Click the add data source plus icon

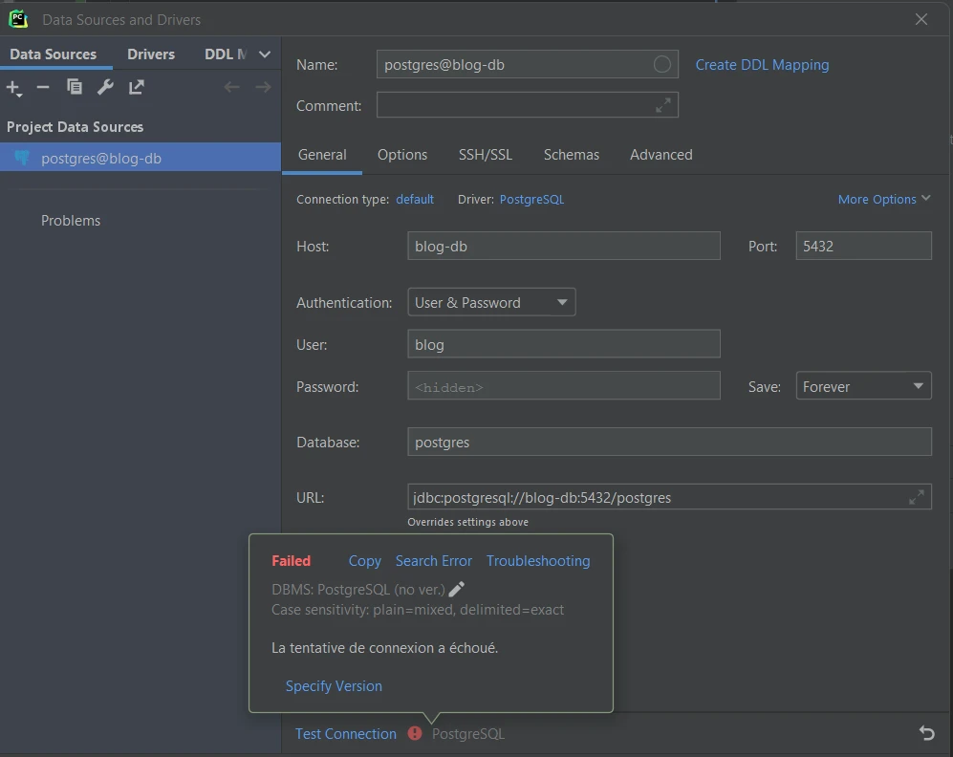point(13,88)
